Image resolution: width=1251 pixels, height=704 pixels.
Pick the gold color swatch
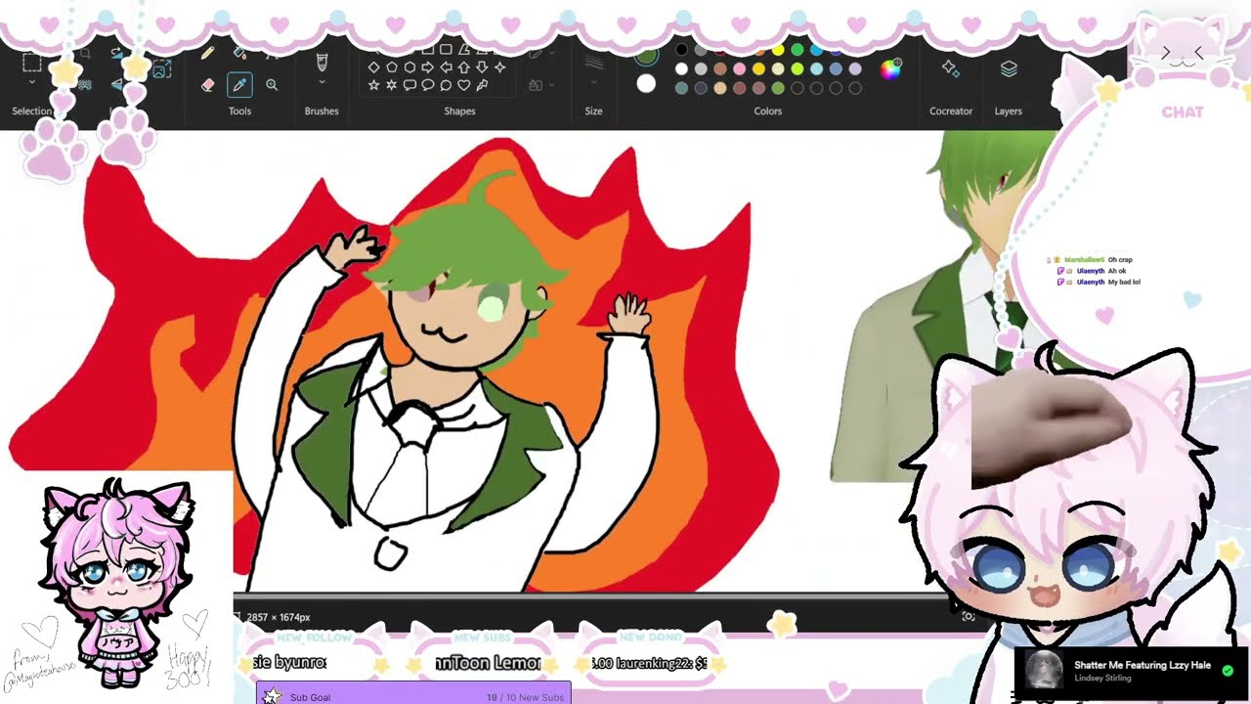tap(758, 69)
